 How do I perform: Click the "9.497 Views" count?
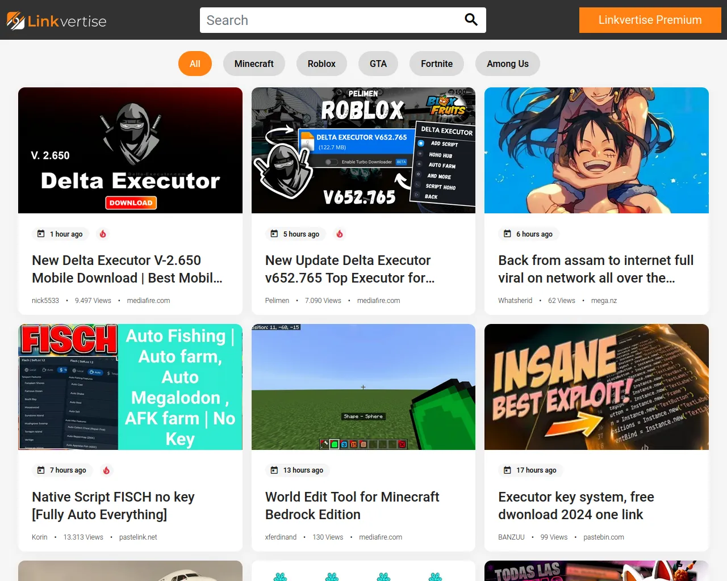93,301
